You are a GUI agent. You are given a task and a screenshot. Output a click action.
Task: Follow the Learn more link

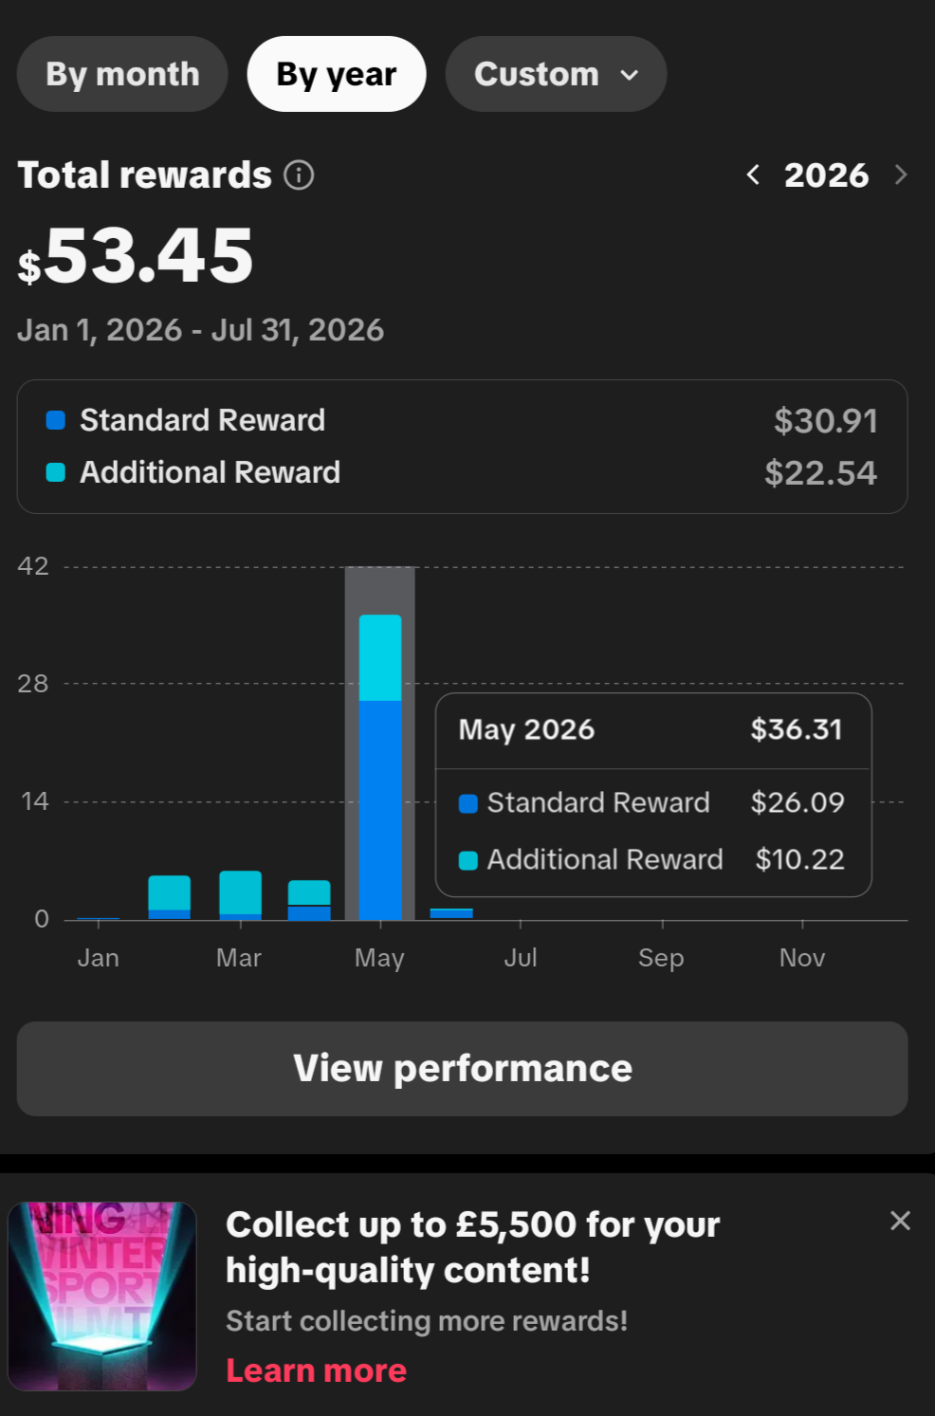click(316, 1370)
